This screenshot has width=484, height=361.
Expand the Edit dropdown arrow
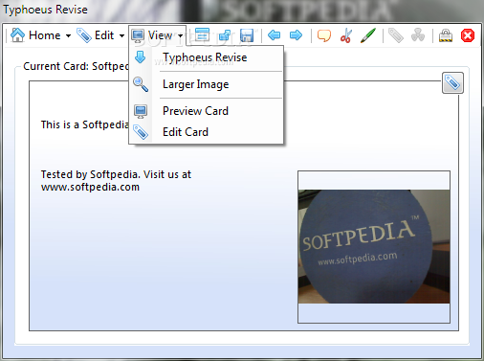click(x=121, y=35)
